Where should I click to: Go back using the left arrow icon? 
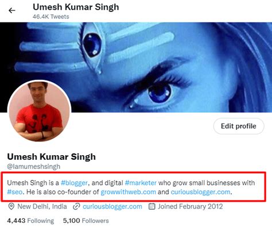[12, 10]
